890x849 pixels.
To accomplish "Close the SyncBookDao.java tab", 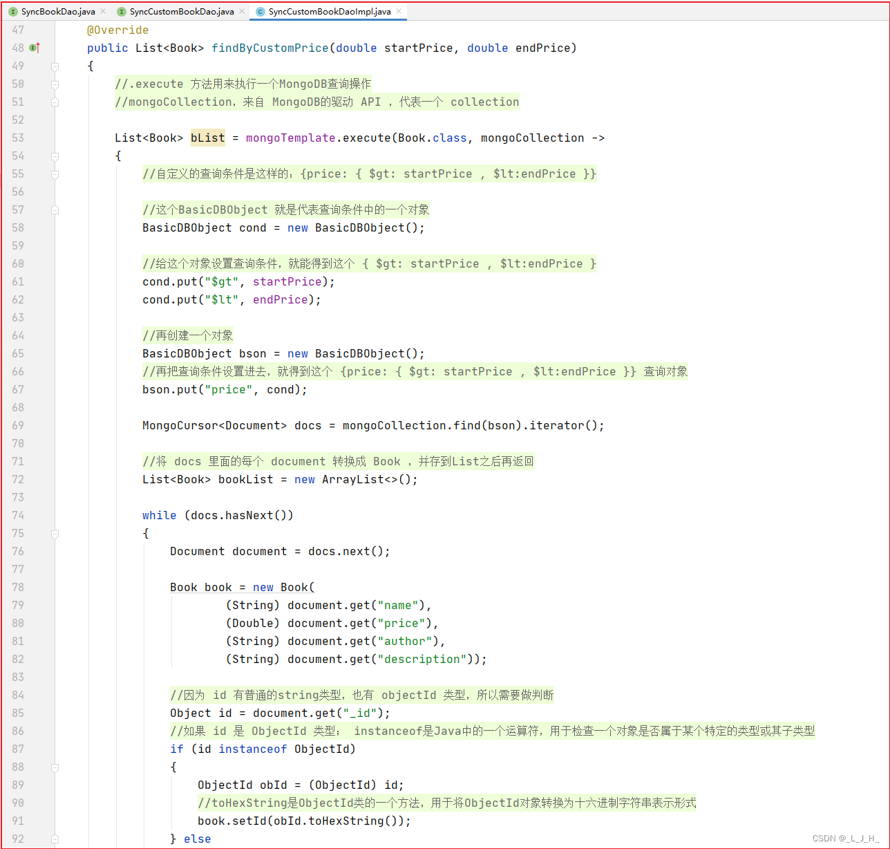I will pyautogui.click(x=103, y=12).
